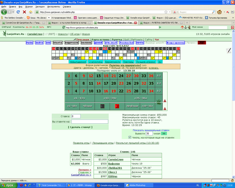Click the pencil notepad icon at right
This screenshot has height=188, width=235.
(229, 51)
